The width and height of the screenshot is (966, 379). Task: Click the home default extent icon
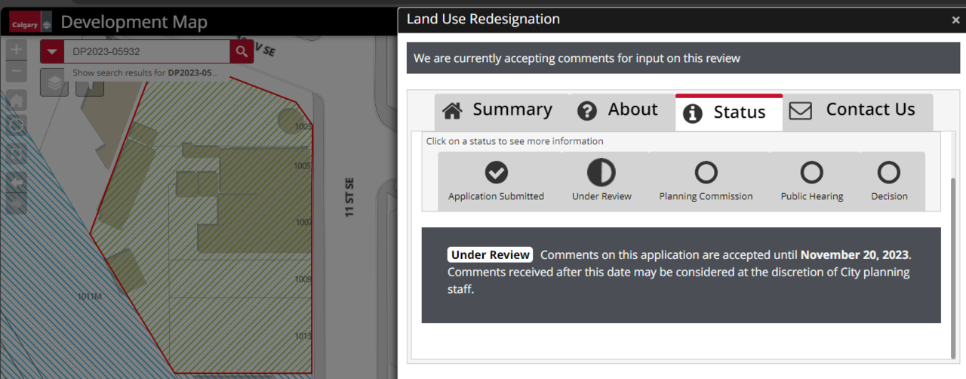(17, 100)
